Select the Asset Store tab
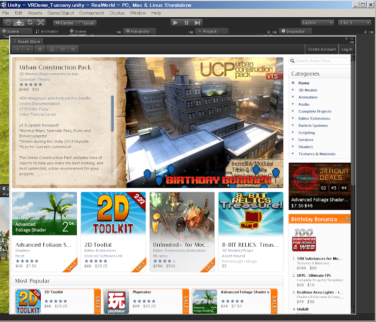This screenshot has width=376, height=322. tap(27, 41)
